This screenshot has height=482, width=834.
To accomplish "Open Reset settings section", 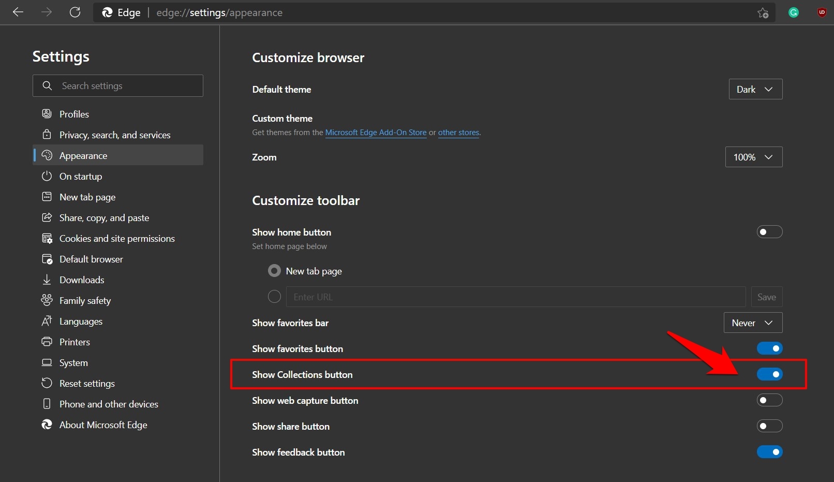I will point(118,383).
